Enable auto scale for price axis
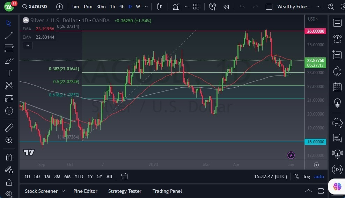This screenshot has width=345, height=198. pos(319,176)
